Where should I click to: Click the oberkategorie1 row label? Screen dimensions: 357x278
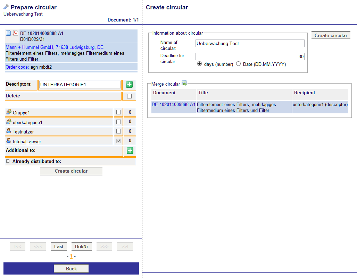coord(27,122)
